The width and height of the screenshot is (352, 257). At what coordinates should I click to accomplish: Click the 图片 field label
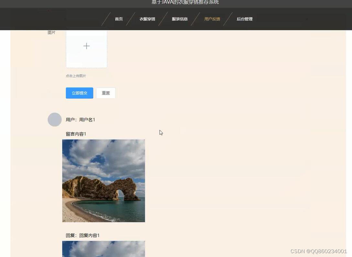pos(51,33)
